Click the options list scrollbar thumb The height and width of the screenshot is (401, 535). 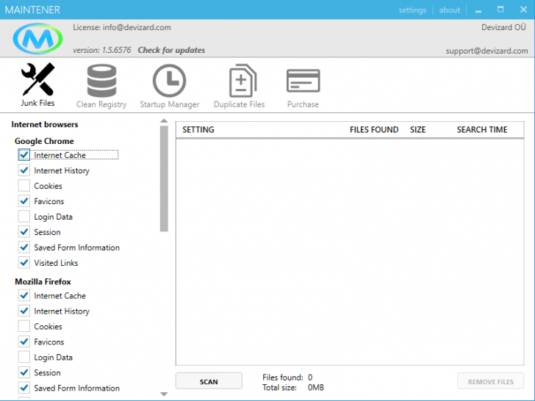pos(164,178)
